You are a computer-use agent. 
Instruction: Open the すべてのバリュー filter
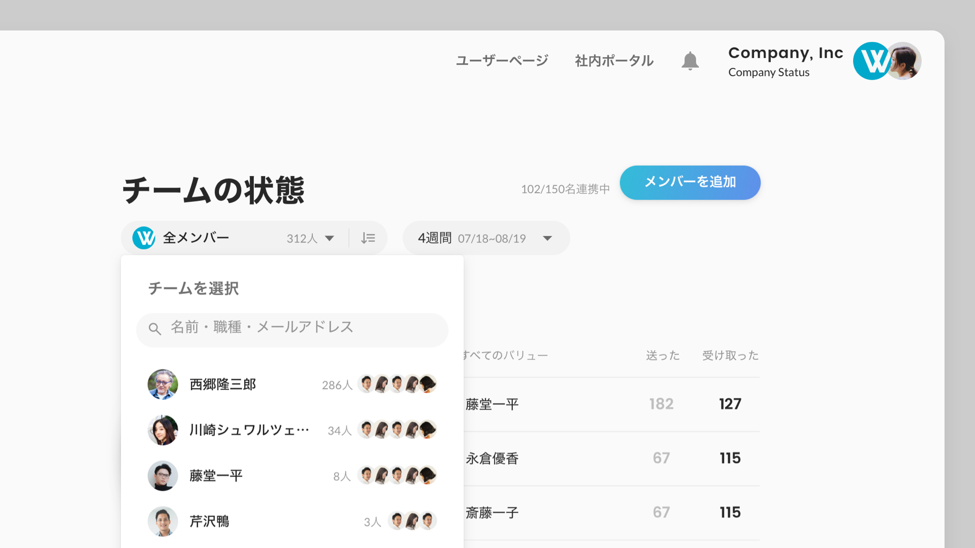pos(505,355)
